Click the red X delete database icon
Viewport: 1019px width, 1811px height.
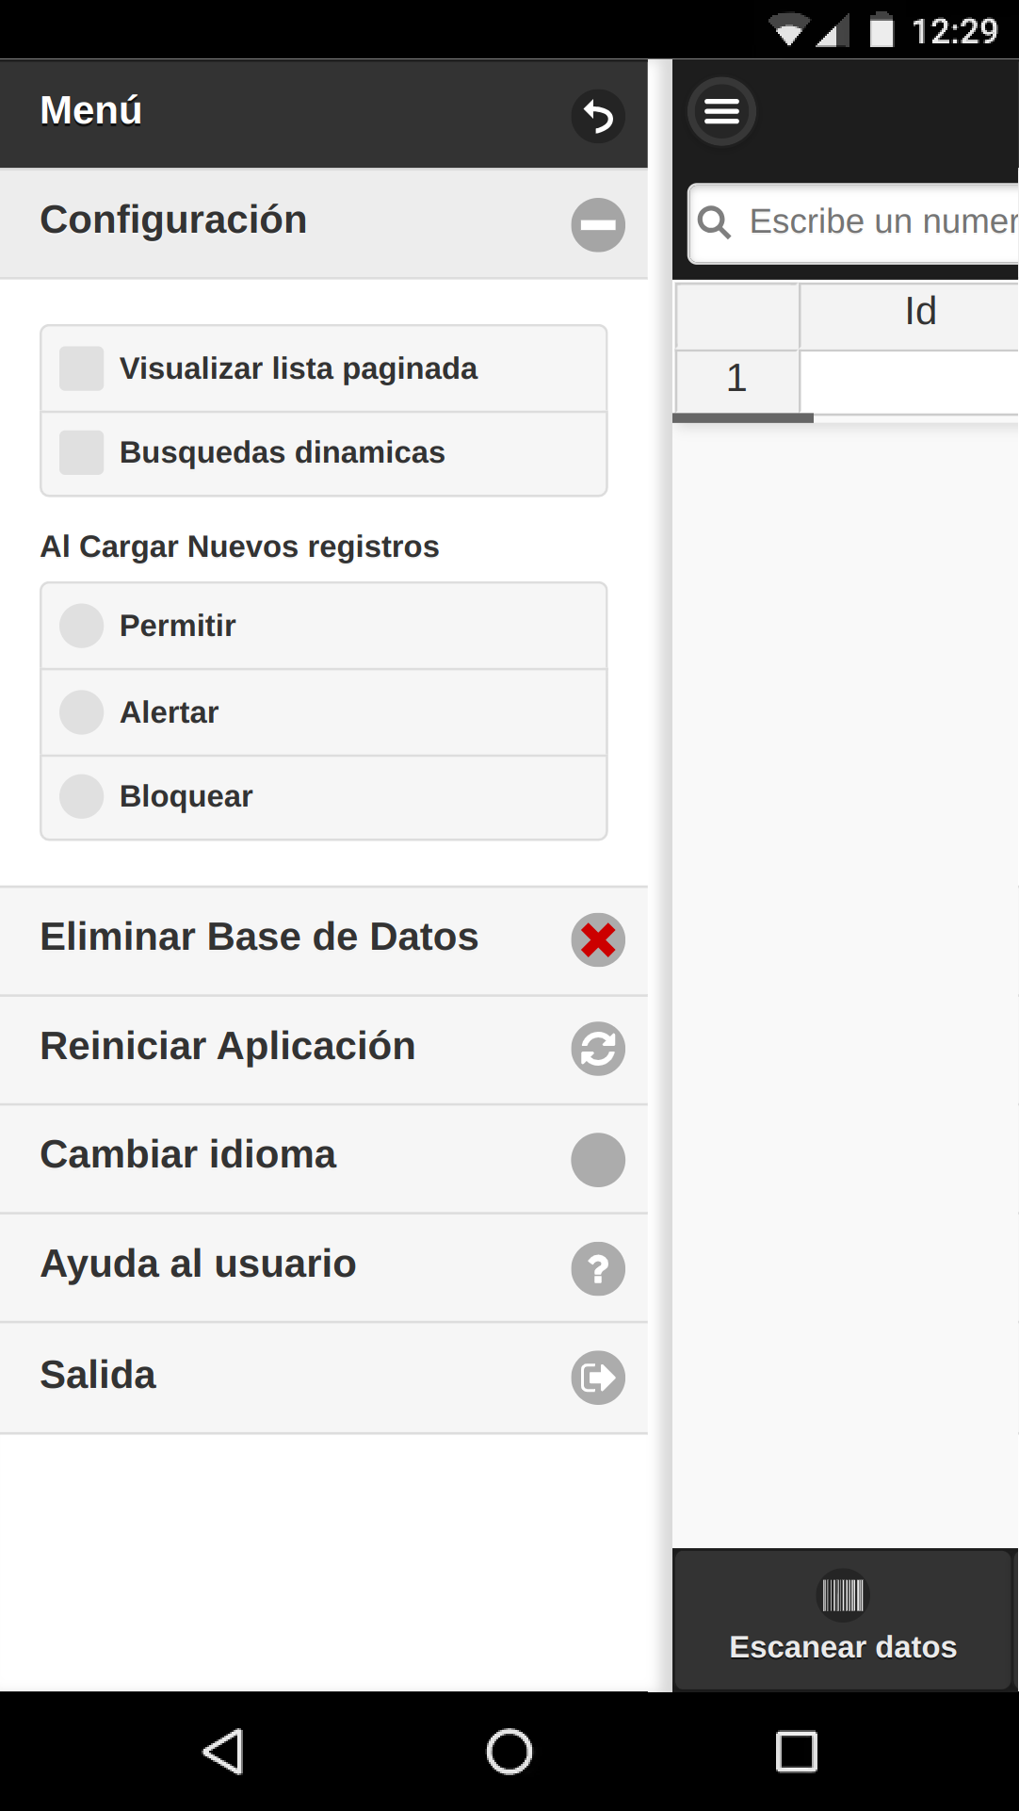(598, 940)
